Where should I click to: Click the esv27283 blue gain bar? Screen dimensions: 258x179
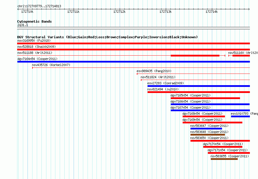199,86
